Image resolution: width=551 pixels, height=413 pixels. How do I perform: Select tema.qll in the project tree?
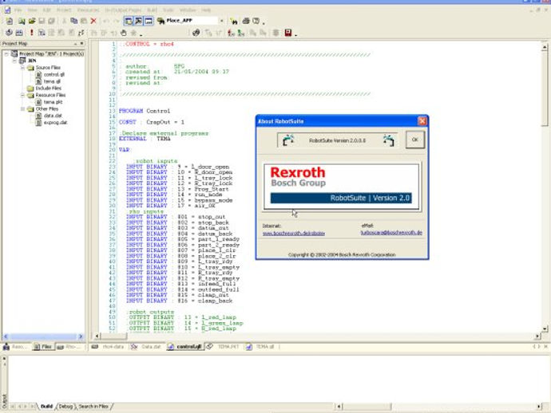[x=52, y=81]
